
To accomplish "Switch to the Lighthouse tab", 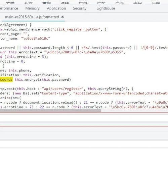I will coord(106,8).
